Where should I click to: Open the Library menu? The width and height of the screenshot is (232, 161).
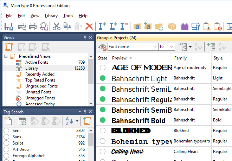point(51,16)
